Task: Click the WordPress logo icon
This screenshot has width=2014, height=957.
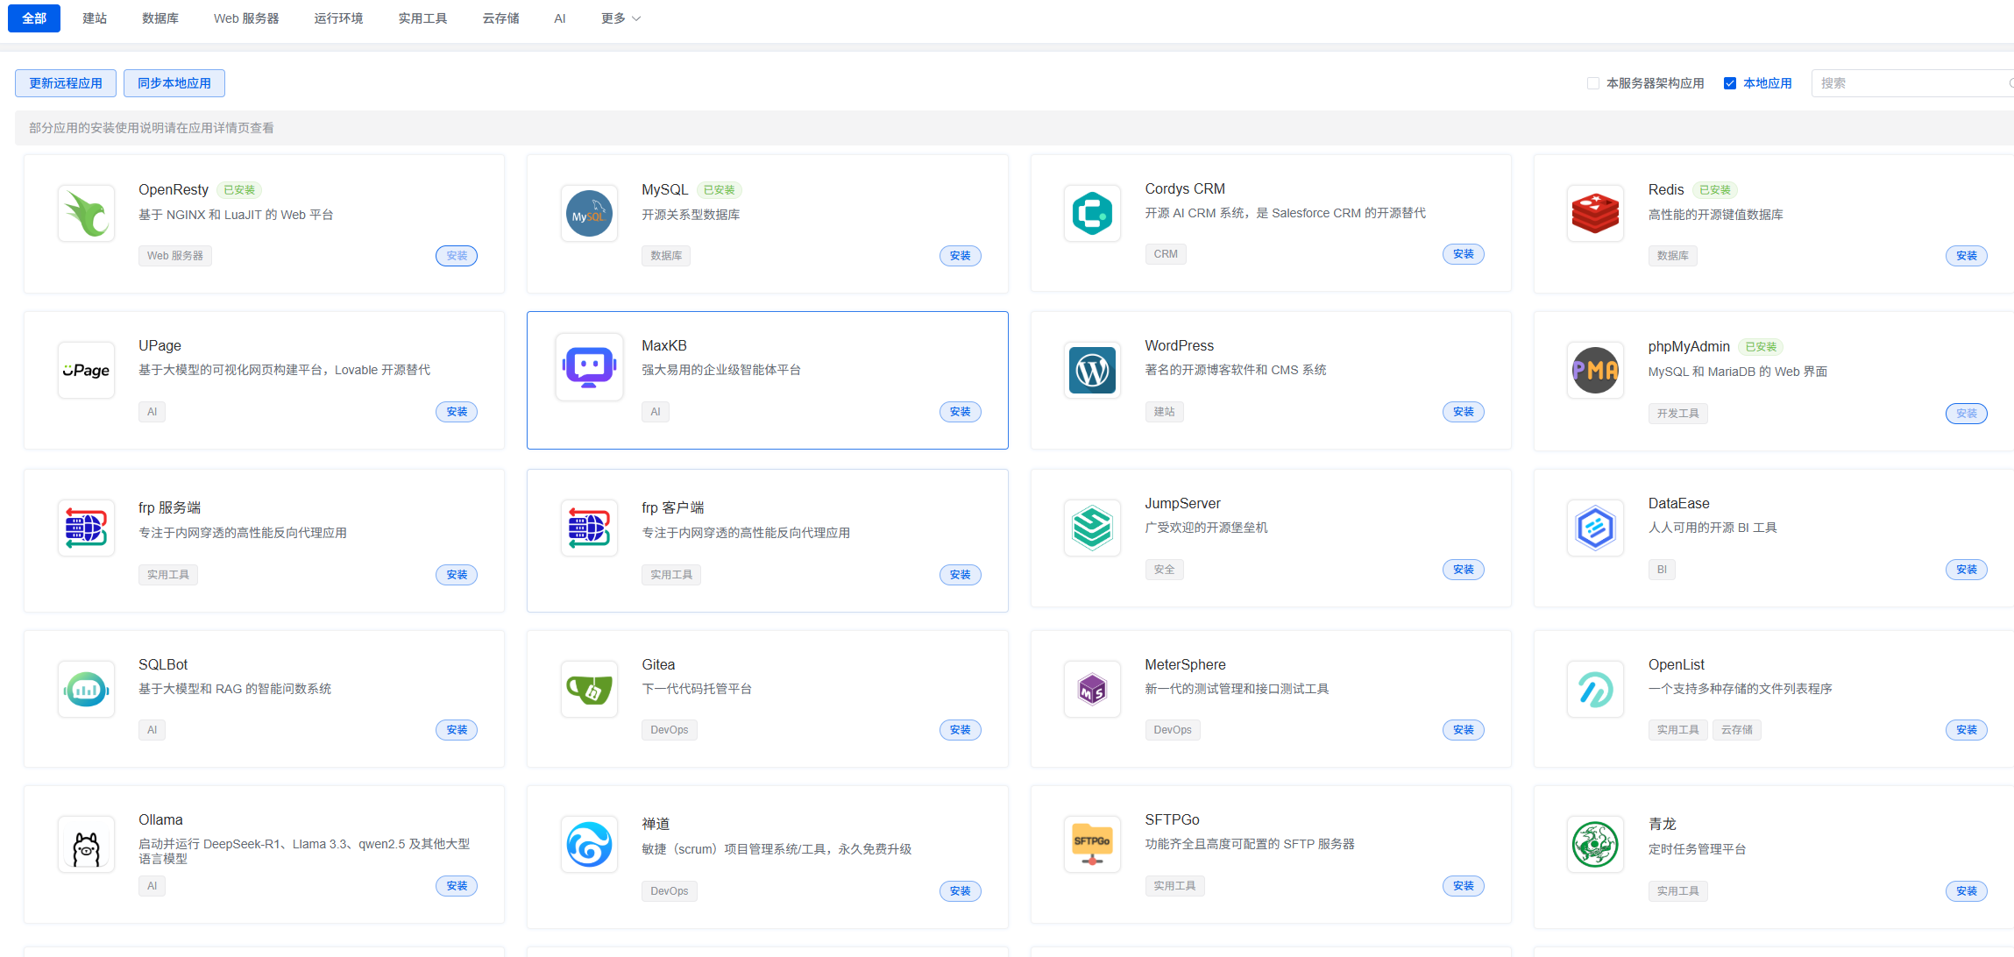Action: [1092, 370]
